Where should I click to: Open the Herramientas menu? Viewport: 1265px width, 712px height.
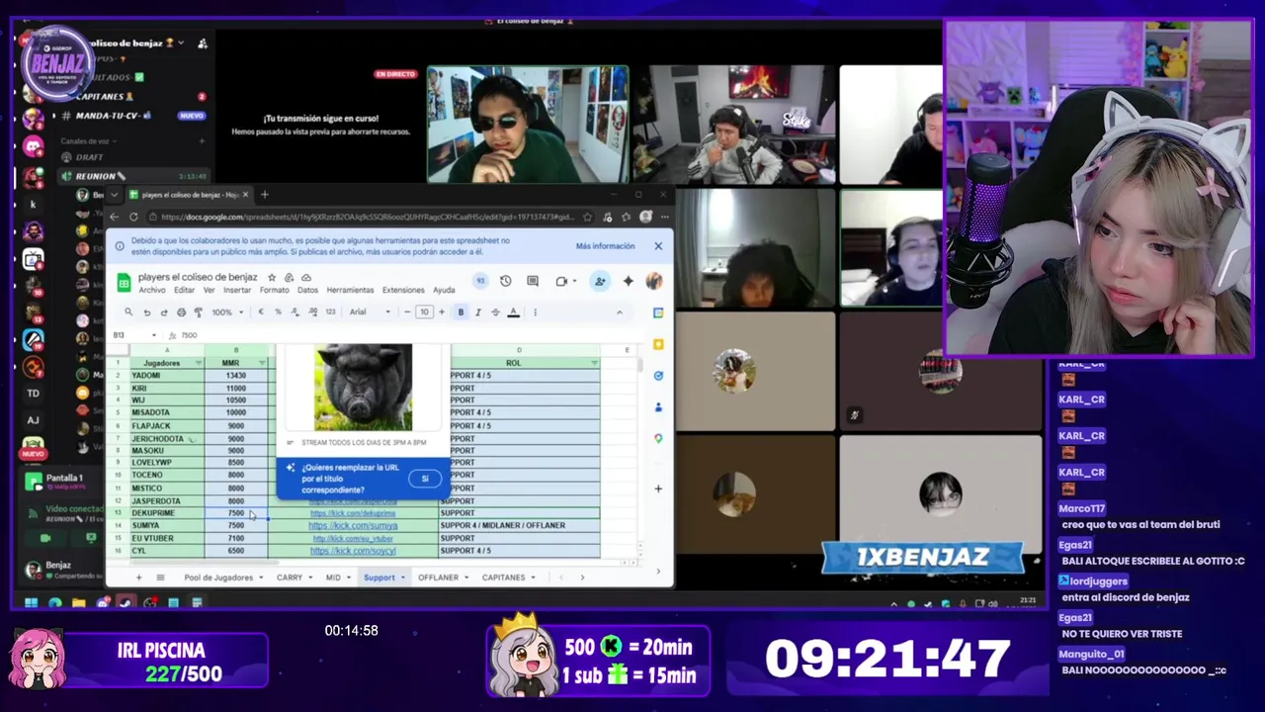click(350, 290)
